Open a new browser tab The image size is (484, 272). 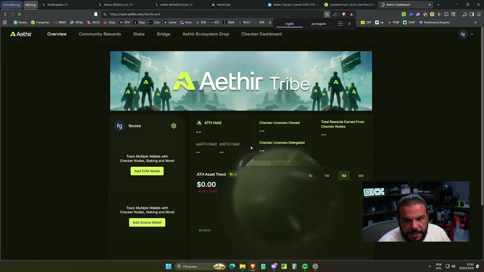(438, 5)
